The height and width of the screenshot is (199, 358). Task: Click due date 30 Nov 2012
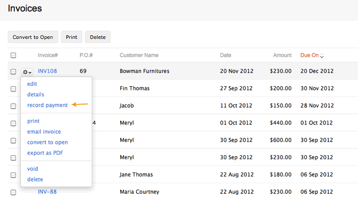[317, 88]
